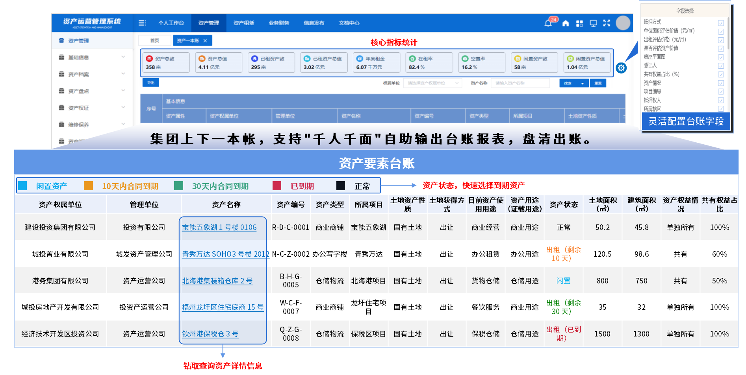Open the 首页 tab

point(154,40)
